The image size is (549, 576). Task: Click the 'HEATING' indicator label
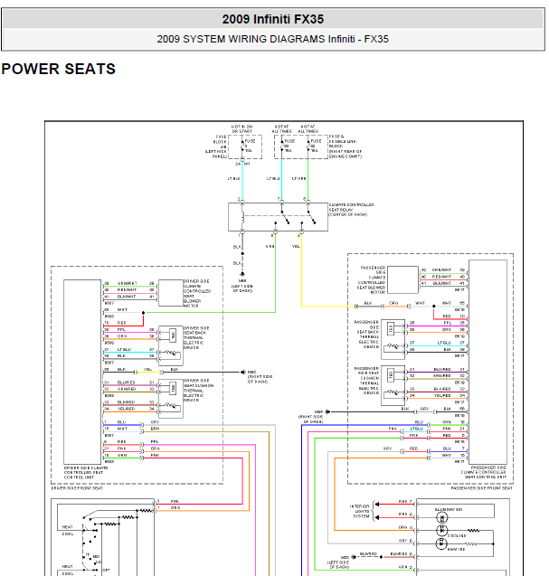click(x=457, y=550)
